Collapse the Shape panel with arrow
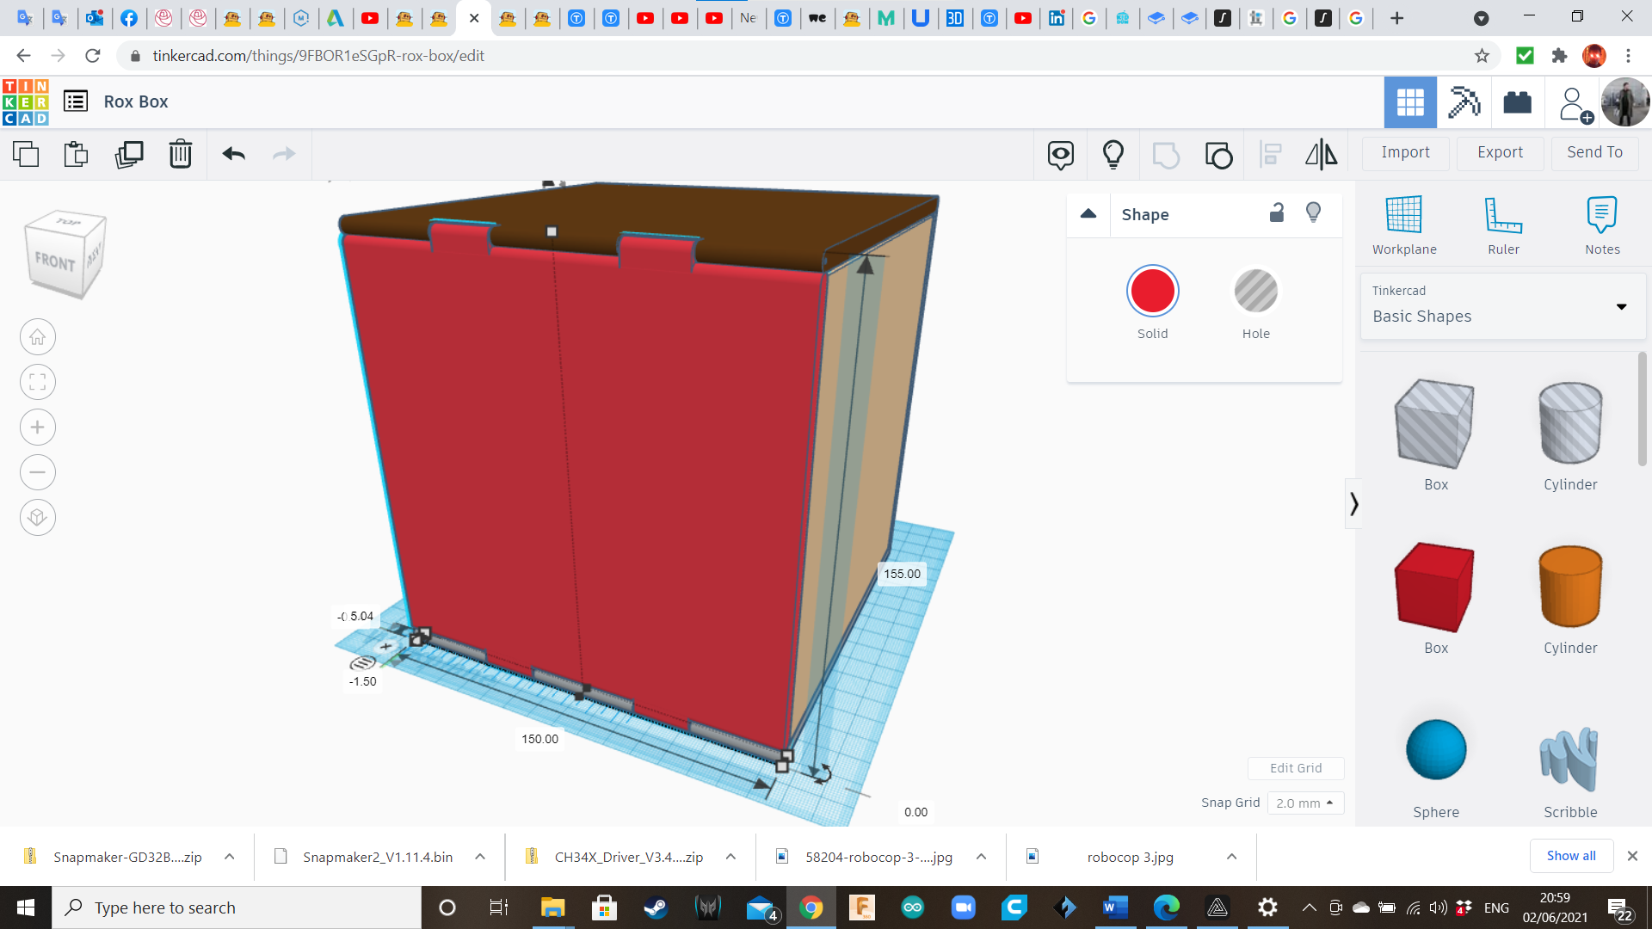The width and height of the screenshot is (1652, 929). point(1088,214)
